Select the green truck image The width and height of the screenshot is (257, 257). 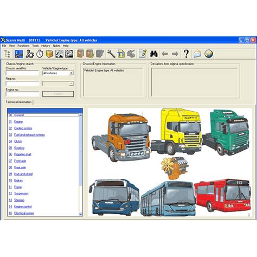pos(227,132)
